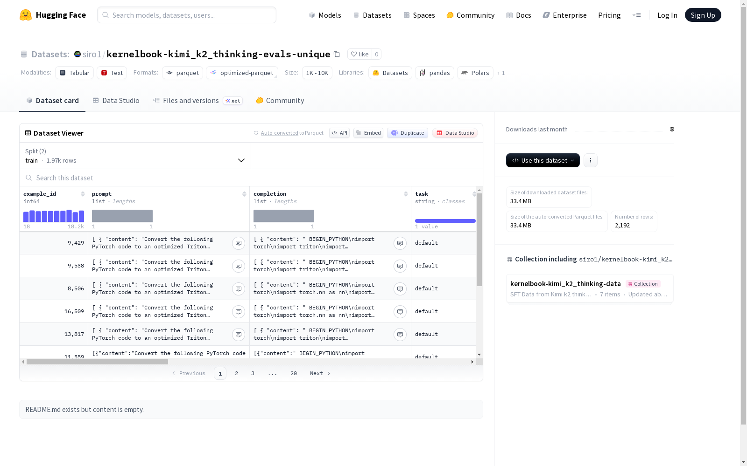Viewport: 747px width, 466px height.
Task: Click the prompt lengths histogram bar
Action: (122, 216)
